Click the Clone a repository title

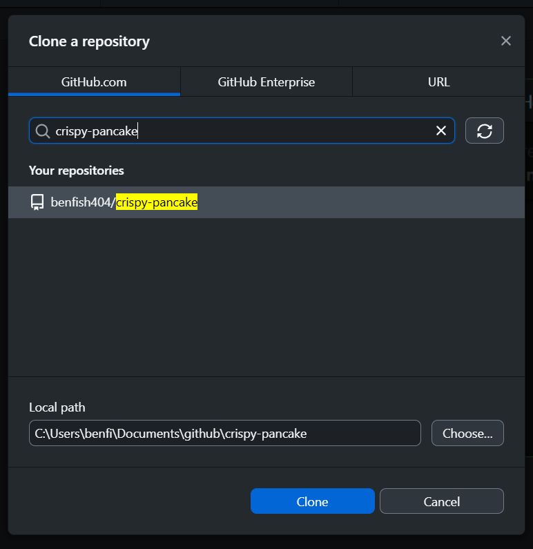[89, 41]
